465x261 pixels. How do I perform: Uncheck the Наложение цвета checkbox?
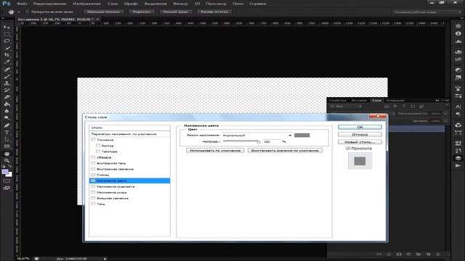point(93,181)
